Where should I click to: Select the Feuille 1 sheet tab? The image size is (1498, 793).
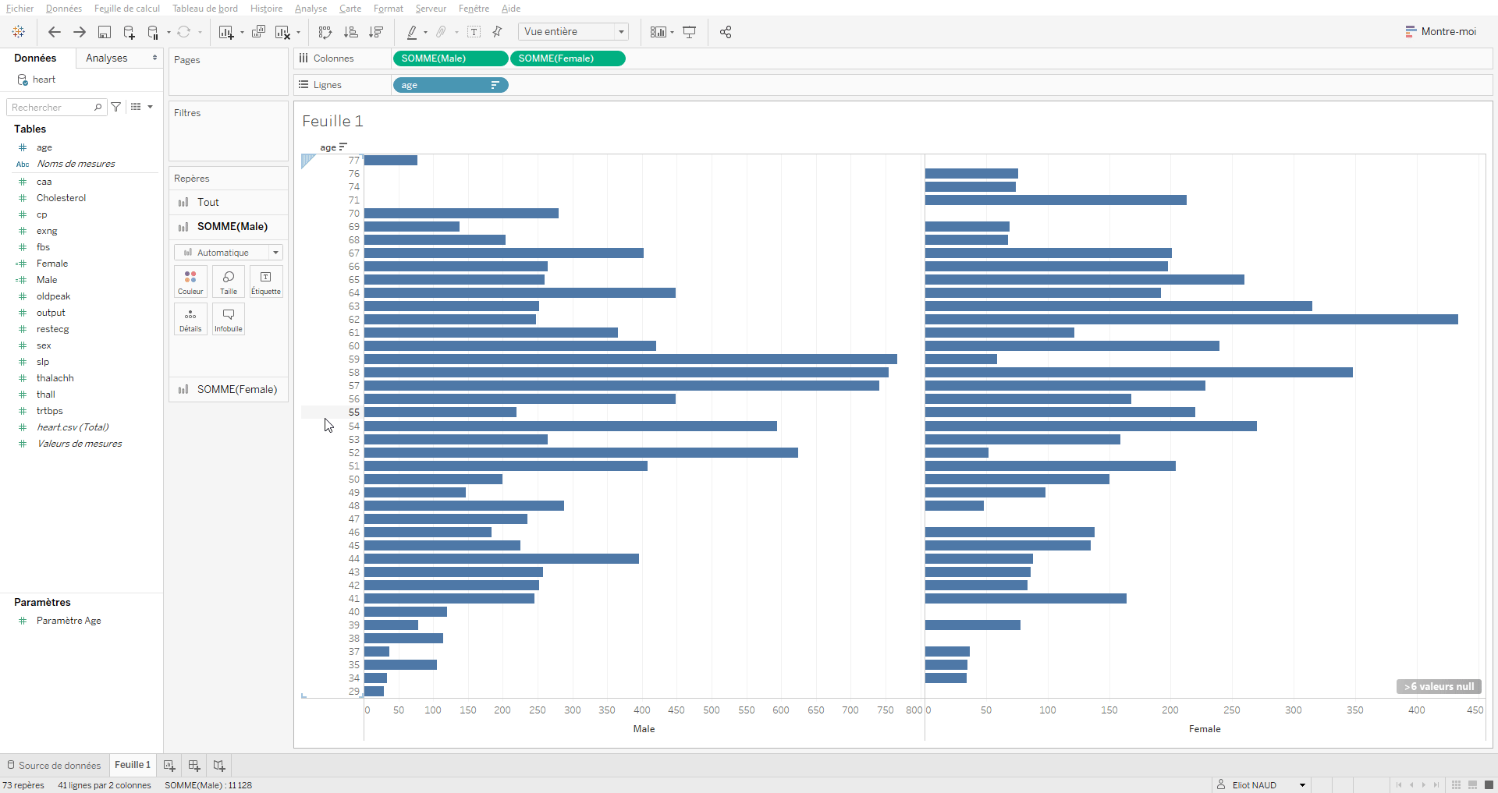tap(133, 765)
